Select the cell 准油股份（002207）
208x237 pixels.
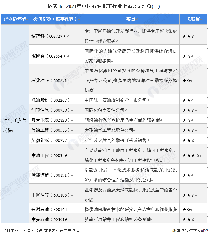pos(55,99)
